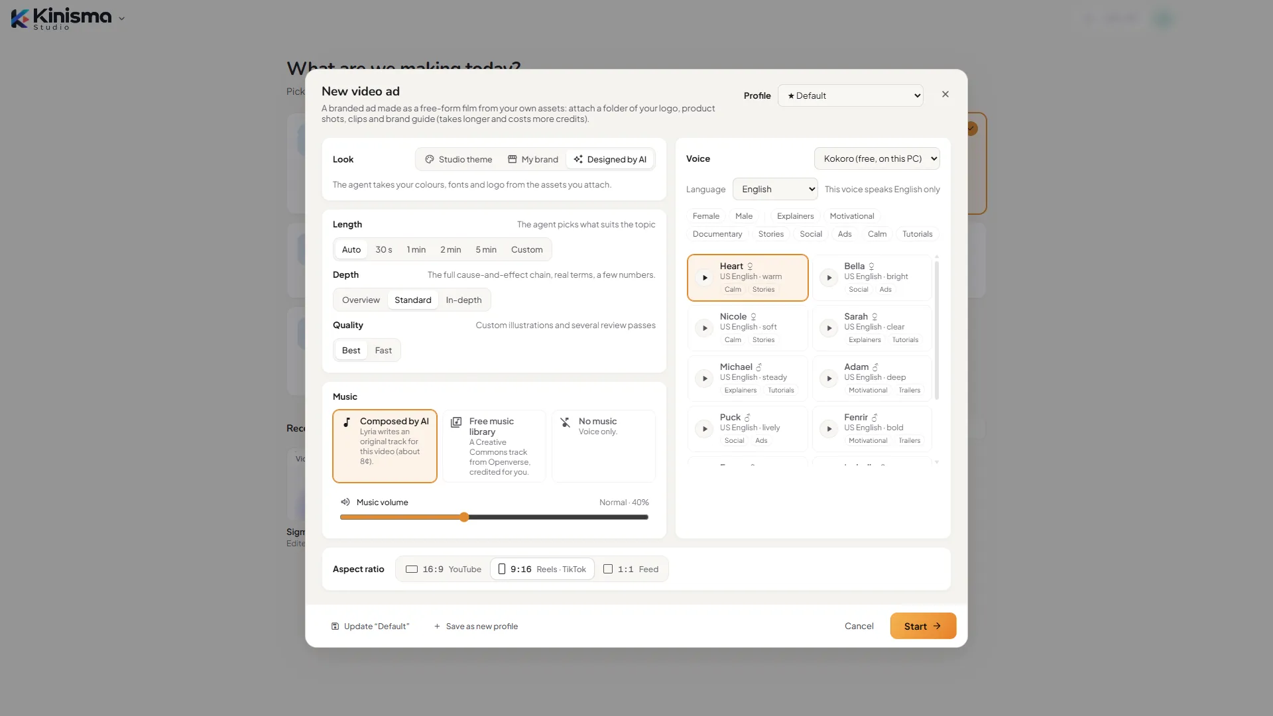Click the library icon in Free music library
Viewport: 1273px width, 716px height.
456,422
